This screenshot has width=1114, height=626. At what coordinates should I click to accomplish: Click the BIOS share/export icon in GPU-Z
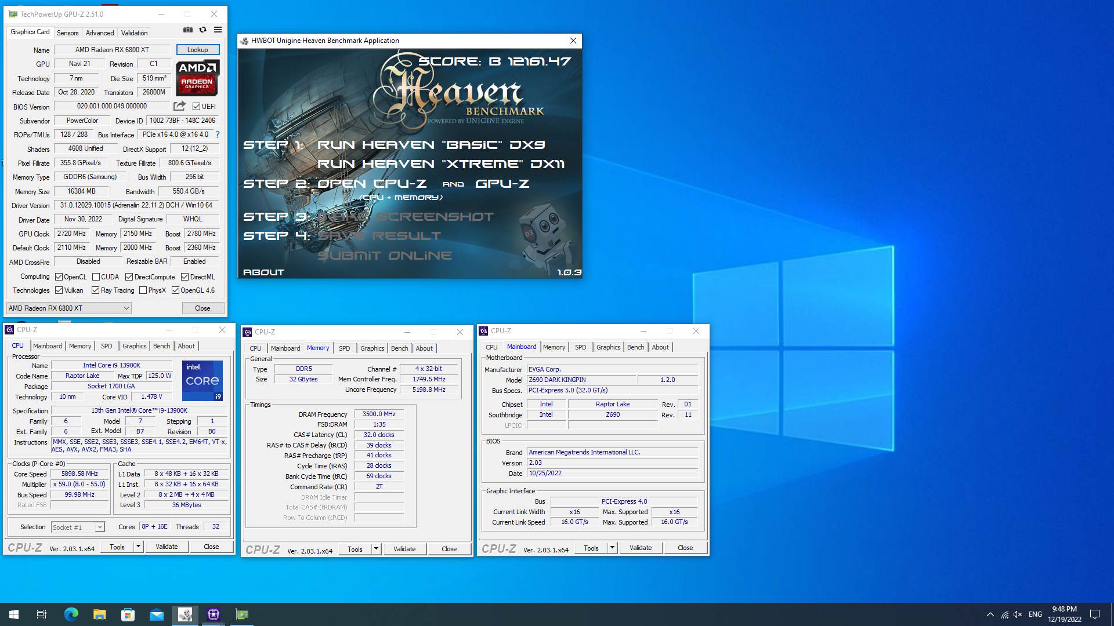[179, 106]
